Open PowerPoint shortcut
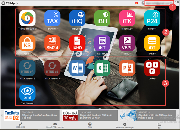 (x=127, y=68)
